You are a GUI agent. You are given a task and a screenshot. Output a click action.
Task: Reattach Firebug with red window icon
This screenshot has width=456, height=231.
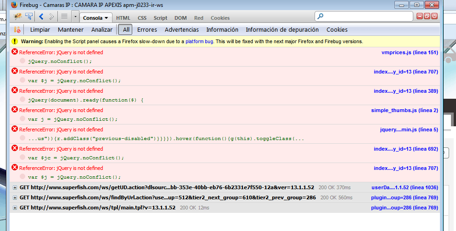click(x=427, y=16)
